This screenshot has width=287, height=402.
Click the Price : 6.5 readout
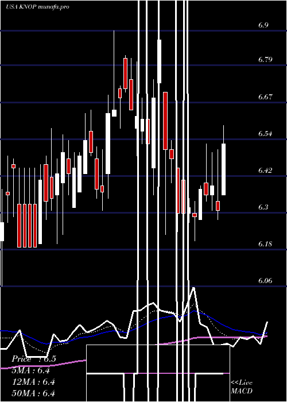click(x=34, y=359)
